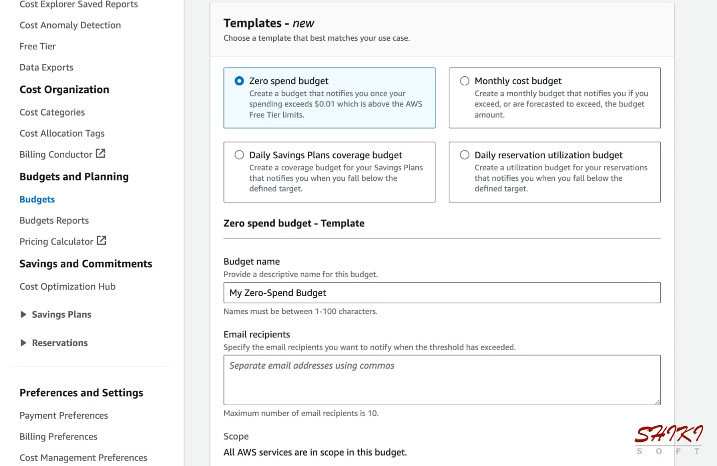Open Cost Categories
This screenshot has height=466, width=717.
52,112
